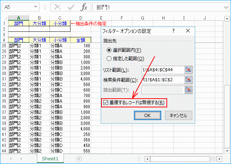Select the 指定した範囲 radio button
Viewport: 231px width, 164px height.
pos(109,58)
